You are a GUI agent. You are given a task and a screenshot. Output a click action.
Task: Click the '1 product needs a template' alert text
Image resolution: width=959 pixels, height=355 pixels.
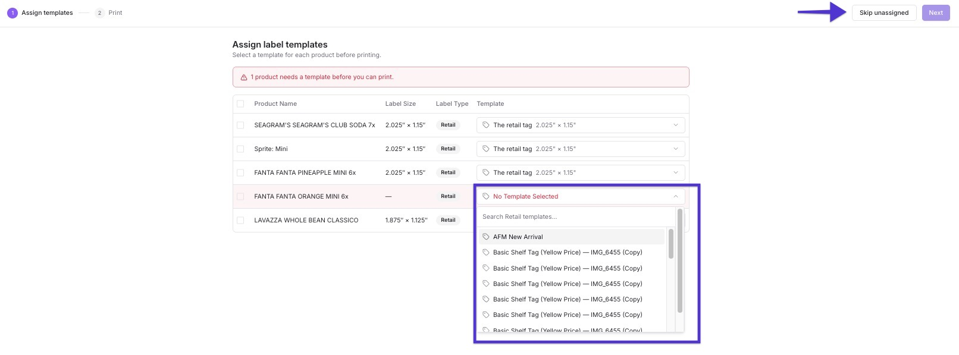pos(322,77)
